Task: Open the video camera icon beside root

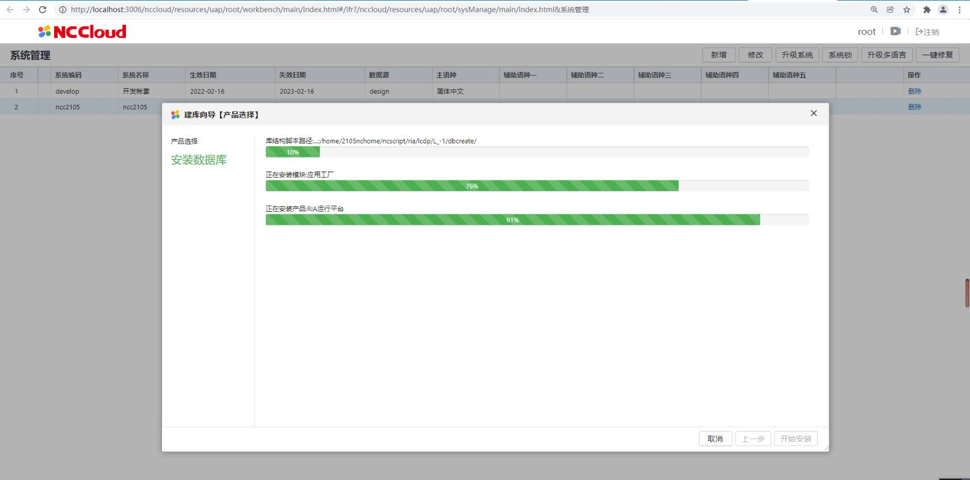Action: pyautogui.click(x=896, y=31)
